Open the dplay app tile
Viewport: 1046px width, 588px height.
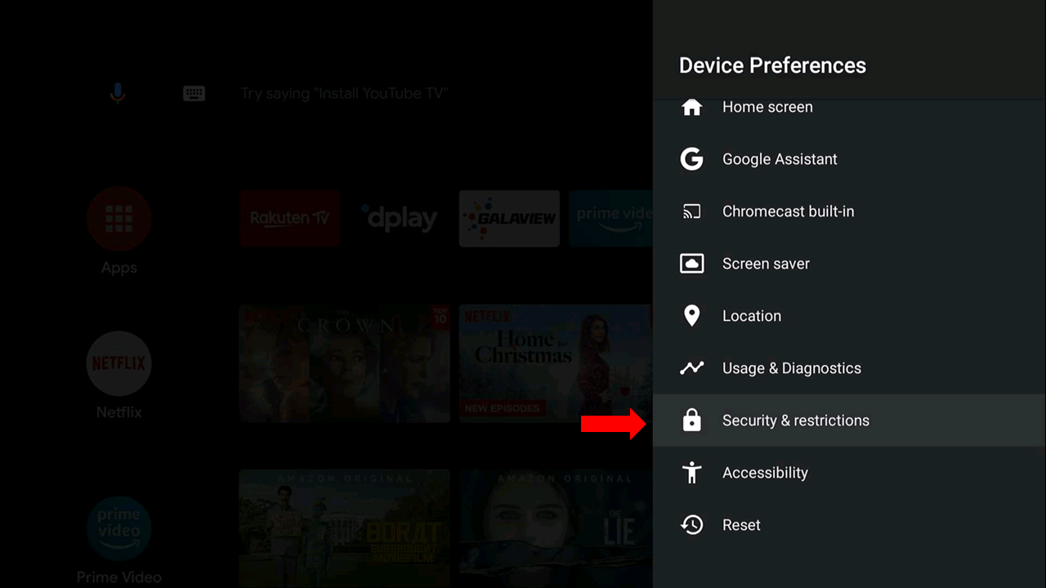[400, 219]
